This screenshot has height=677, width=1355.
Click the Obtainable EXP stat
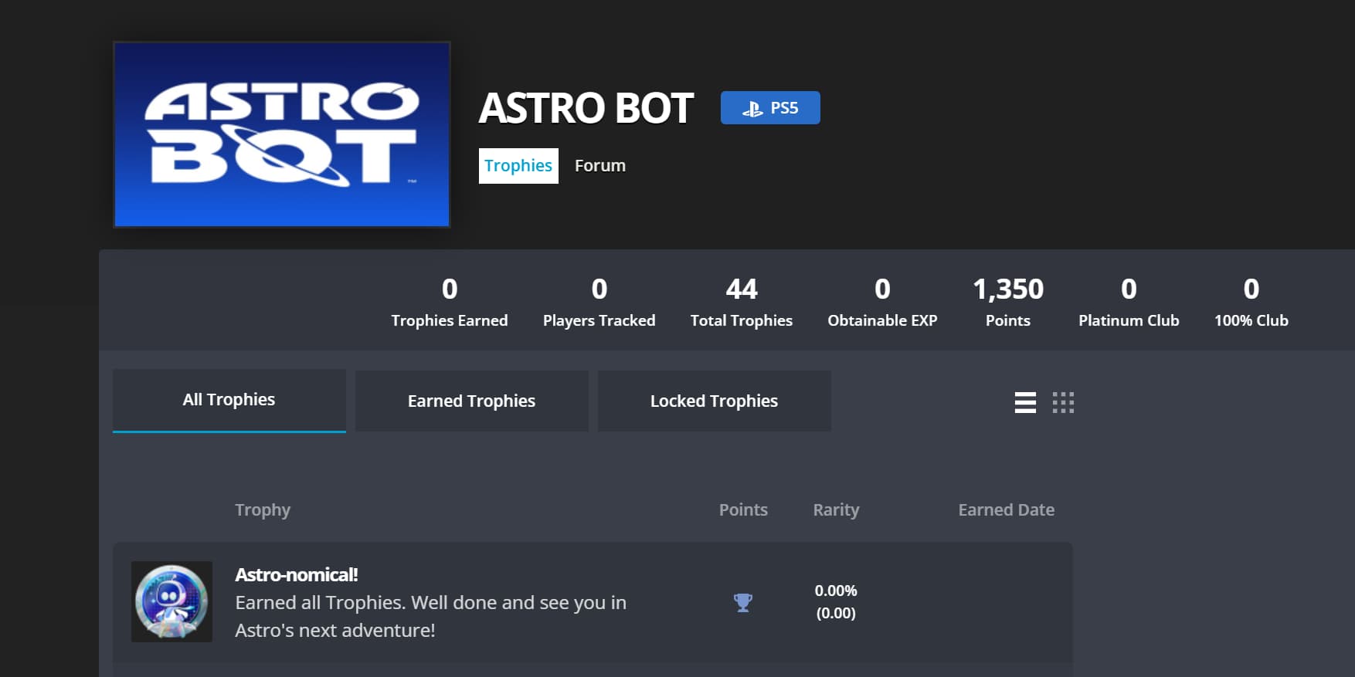[x=882, y=302]
